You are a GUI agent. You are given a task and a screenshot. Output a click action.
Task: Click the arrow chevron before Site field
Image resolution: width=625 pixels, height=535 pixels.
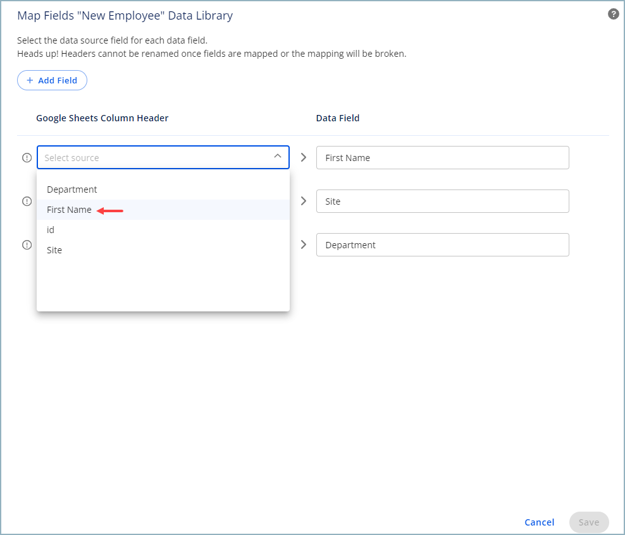click(304, 201)
